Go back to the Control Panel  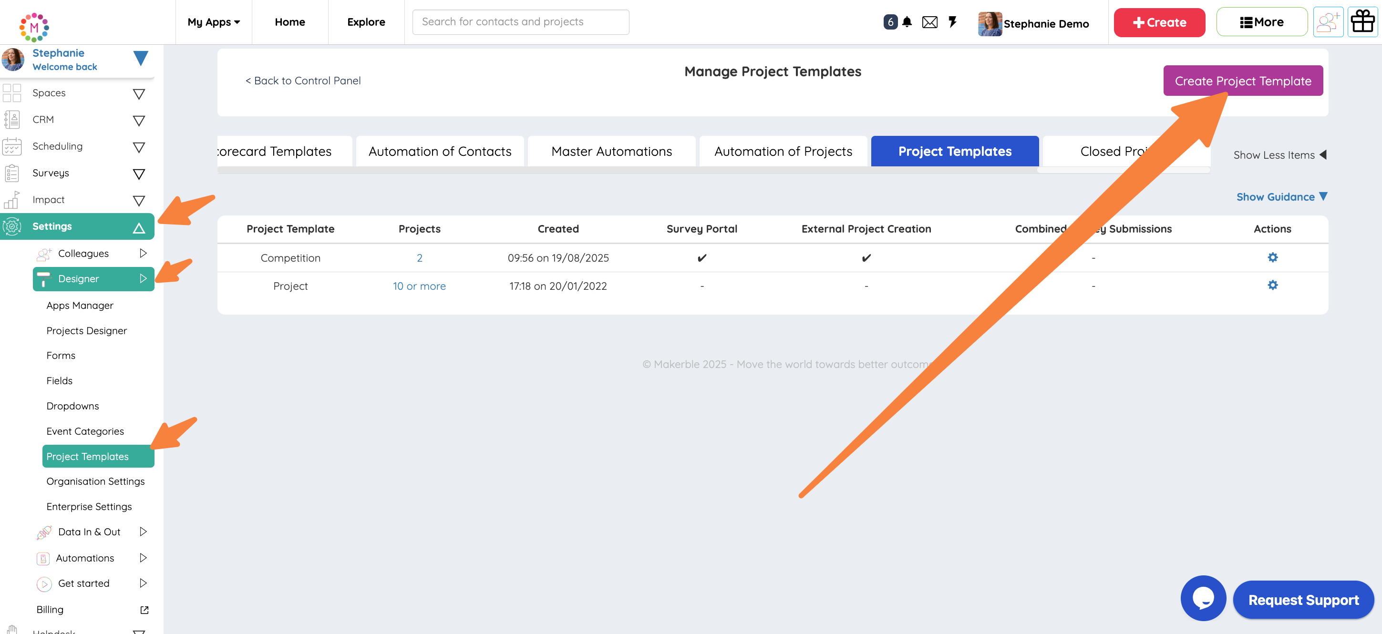[x=303, y=81]
